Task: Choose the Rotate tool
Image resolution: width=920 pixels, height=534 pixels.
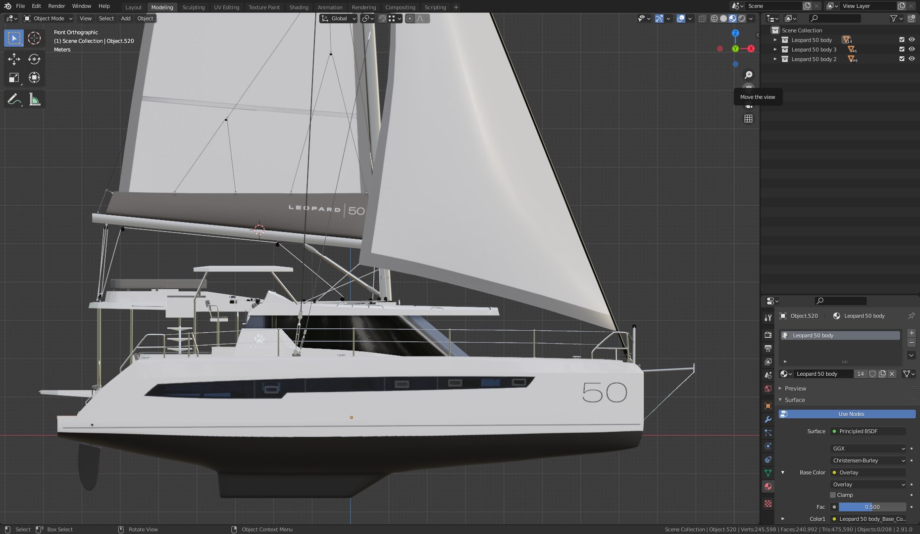Action: tap(34, 59)
